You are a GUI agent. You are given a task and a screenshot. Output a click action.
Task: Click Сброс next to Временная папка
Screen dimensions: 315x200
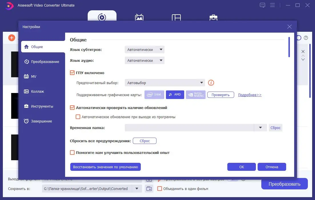275,128
